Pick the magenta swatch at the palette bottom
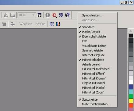 [x=131, y=109]
